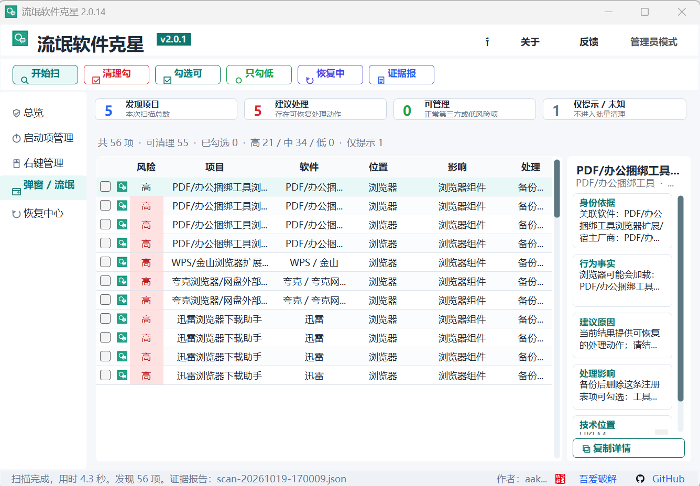The width and height of the screenshot is (700, 486).
Task: Open the 右键管理 context menu tab
Action: 43,163
